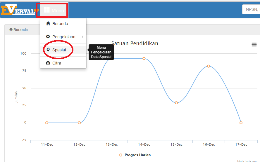The image size is (260, 162).
Task: Click the -25 y-axis label
Action: [x=23, y=140]
